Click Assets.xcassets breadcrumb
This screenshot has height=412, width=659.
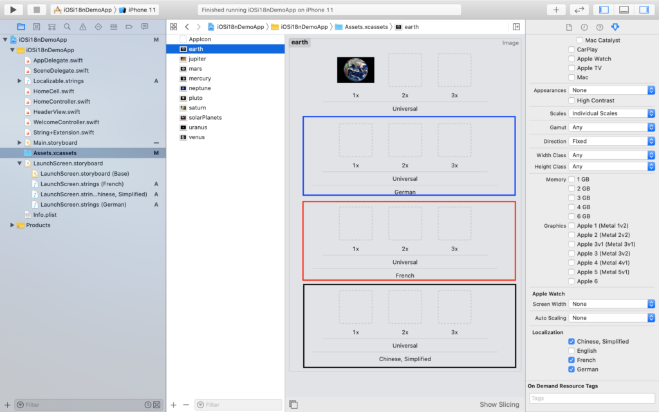coord(362,26)
